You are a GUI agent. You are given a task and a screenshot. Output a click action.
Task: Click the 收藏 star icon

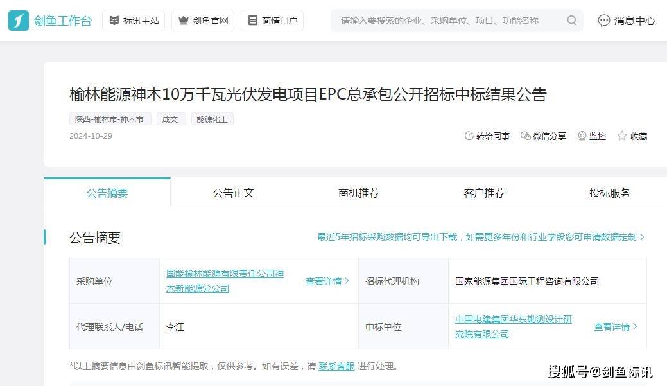622,136
